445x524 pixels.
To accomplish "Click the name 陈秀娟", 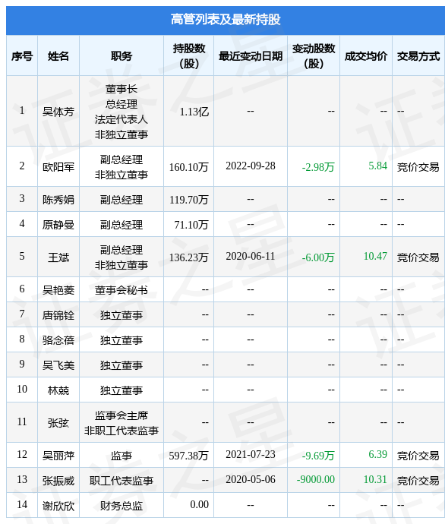I will pos(58,199).
